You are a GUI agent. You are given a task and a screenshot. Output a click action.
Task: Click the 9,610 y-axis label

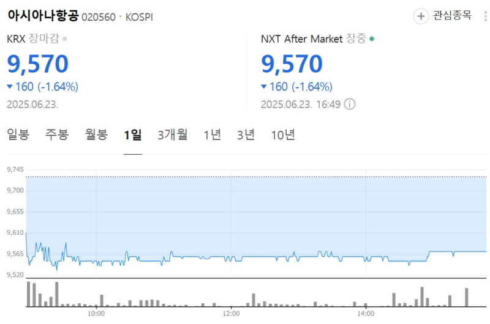pyautogui.click(x=15, y=233)
